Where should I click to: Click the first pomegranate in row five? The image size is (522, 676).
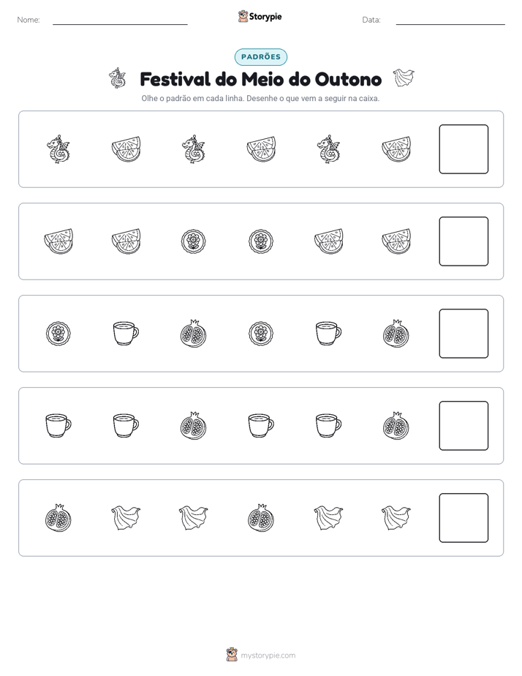click(58, 518)
